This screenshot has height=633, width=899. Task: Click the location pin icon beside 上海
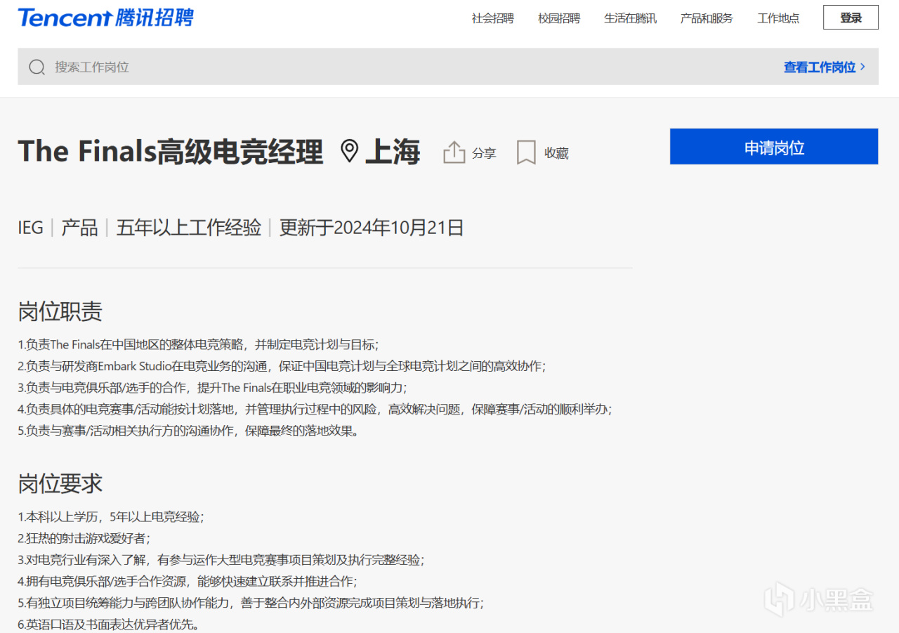click(x=349, y=151)
